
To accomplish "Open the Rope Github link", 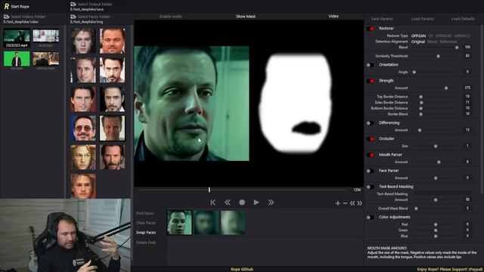I will [x=242, y=269].
